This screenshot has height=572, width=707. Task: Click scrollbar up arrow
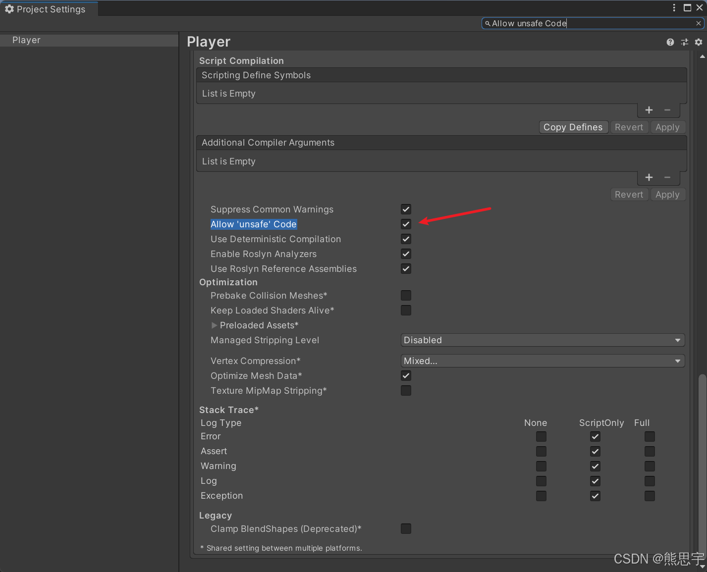coord(702,56)
